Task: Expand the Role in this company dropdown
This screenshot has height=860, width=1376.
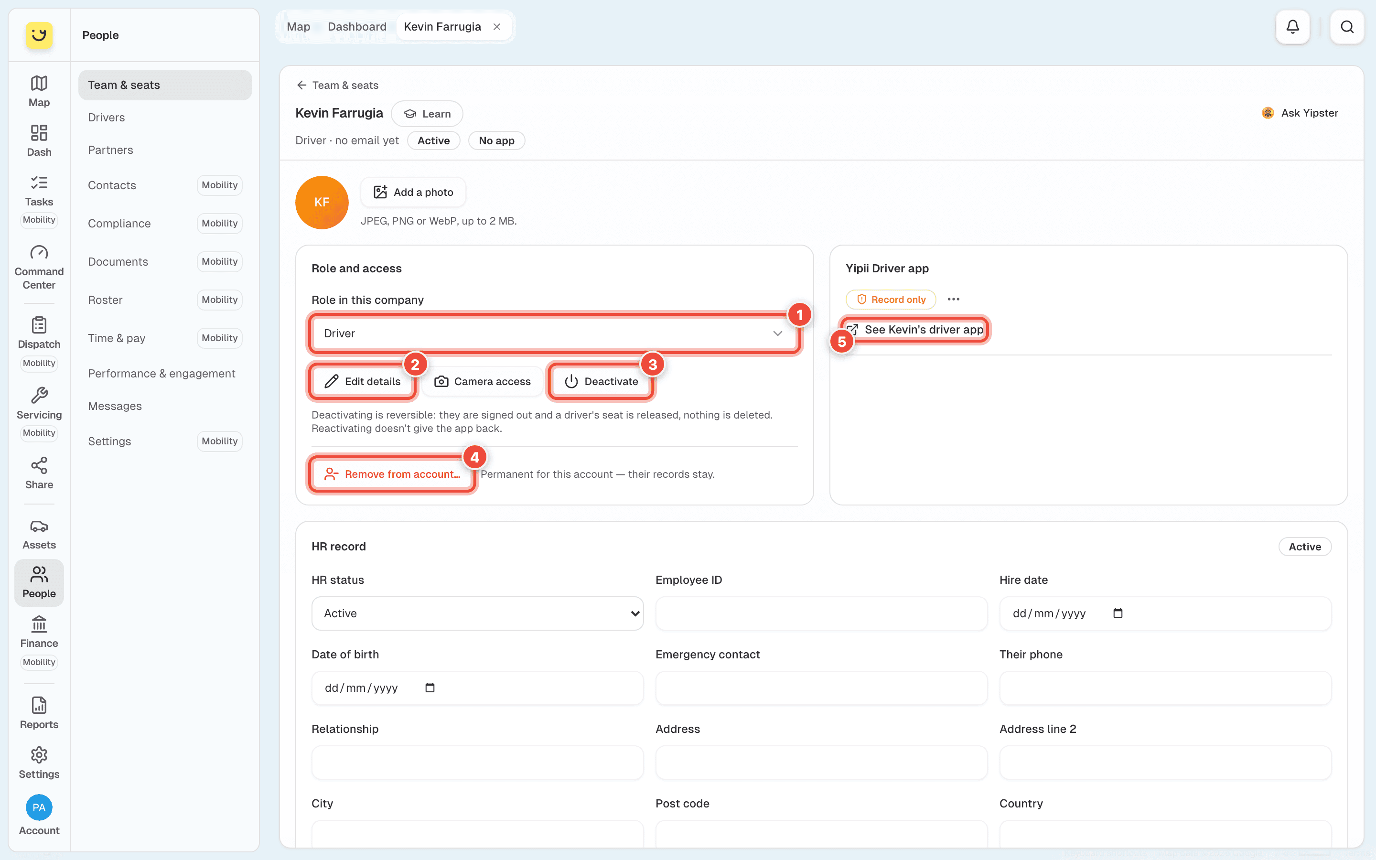Action: 555,333
